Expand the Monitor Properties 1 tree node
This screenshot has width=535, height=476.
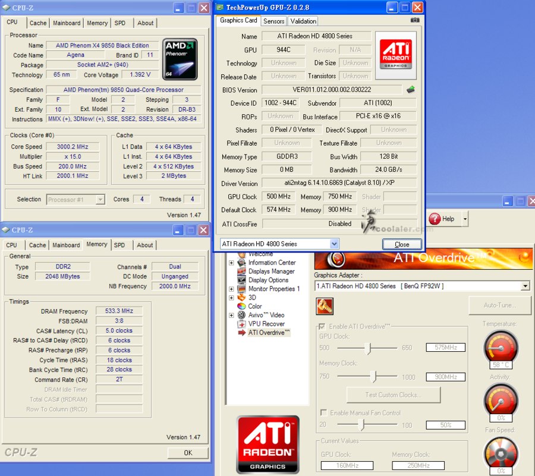(231, 289)
